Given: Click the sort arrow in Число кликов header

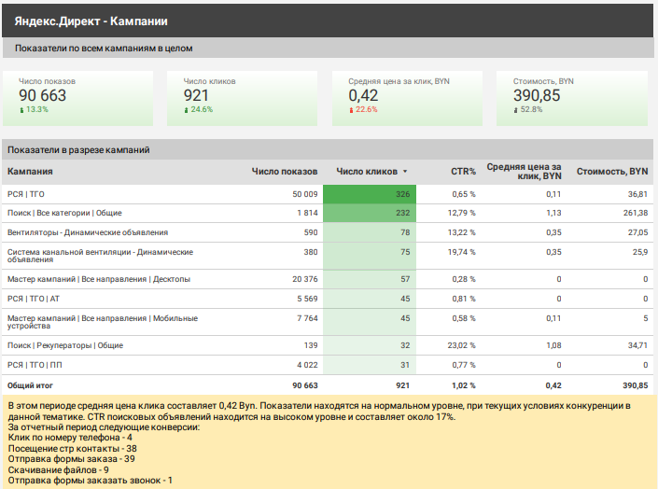Looking at the screenshot, I should (405, 172).
